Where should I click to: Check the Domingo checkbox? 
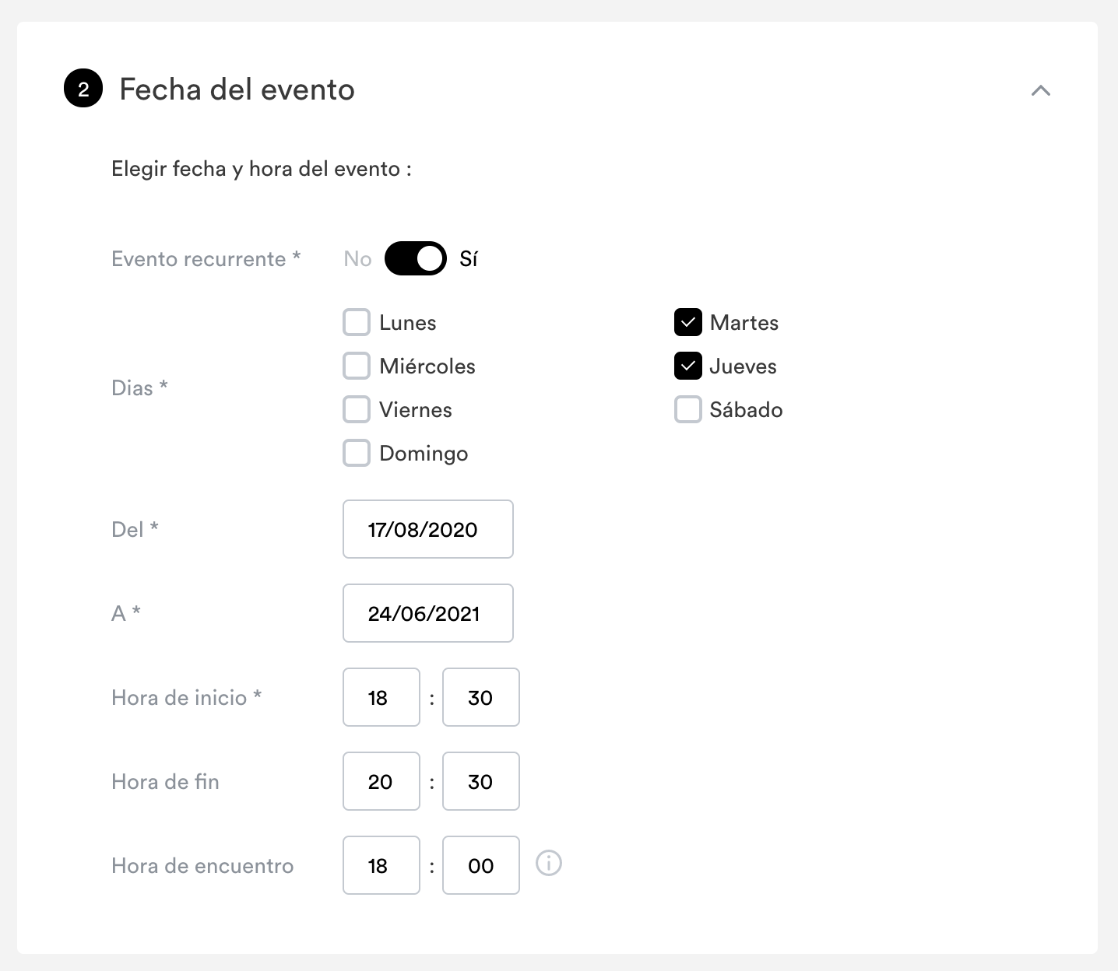point(357,453)
